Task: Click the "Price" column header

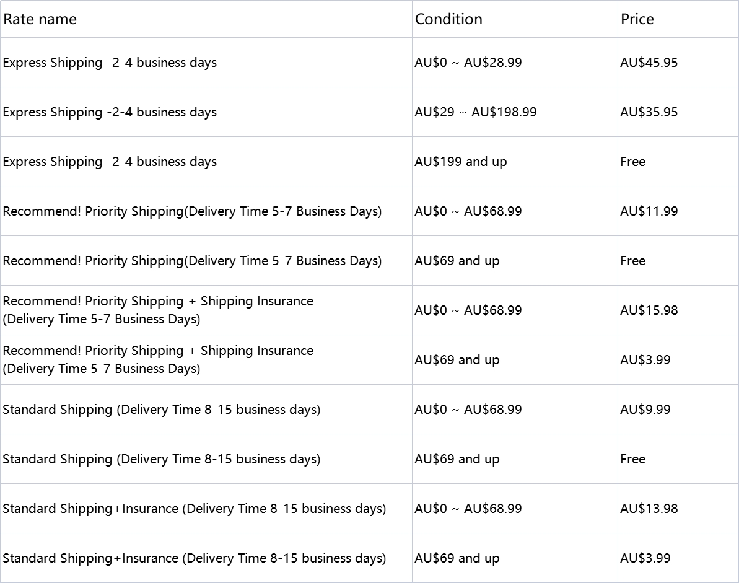Action: click(637, 19)
